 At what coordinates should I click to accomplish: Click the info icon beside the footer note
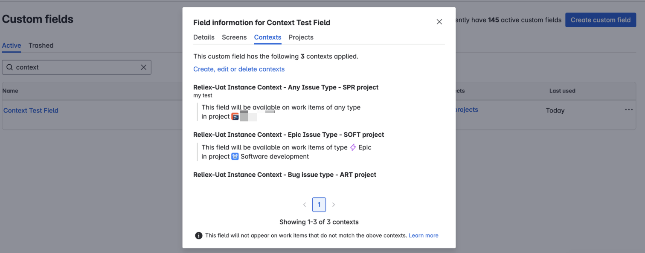pyautogui.click(x=198, y=236)
